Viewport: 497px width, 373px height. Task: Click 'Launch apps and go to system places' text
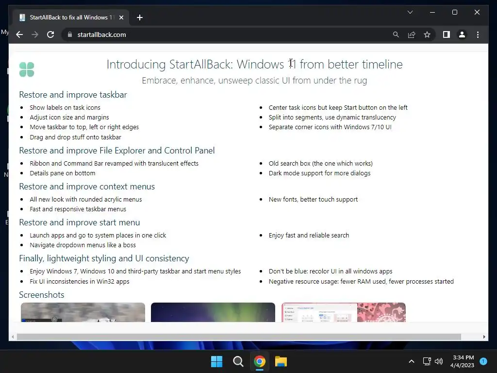point(98,236)
